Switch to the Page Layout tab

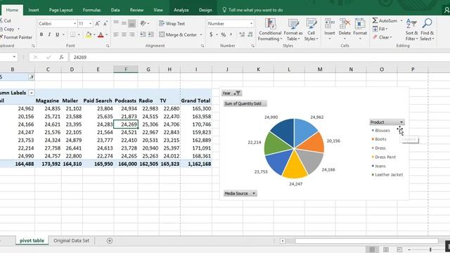60,10
